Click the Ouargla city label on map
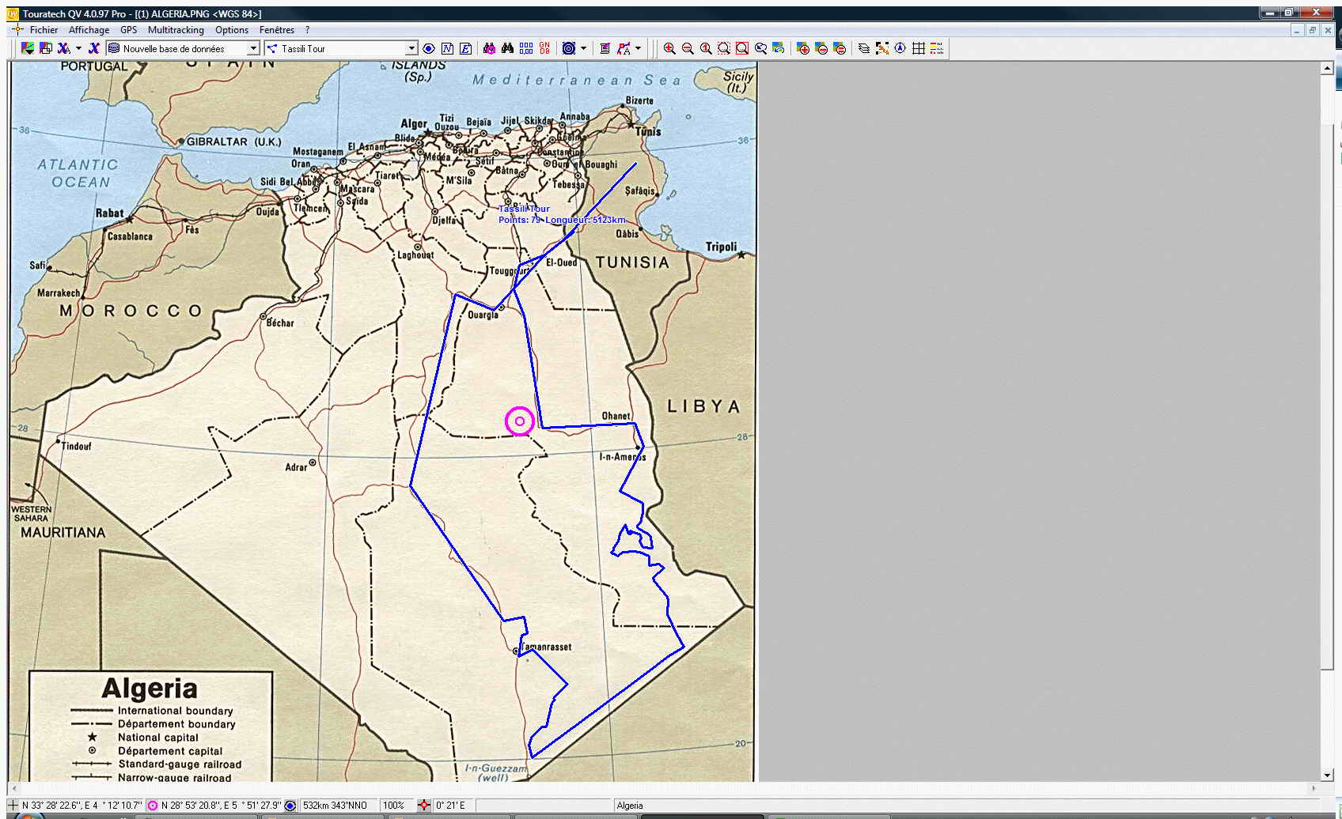 click(x=483, y=315)
